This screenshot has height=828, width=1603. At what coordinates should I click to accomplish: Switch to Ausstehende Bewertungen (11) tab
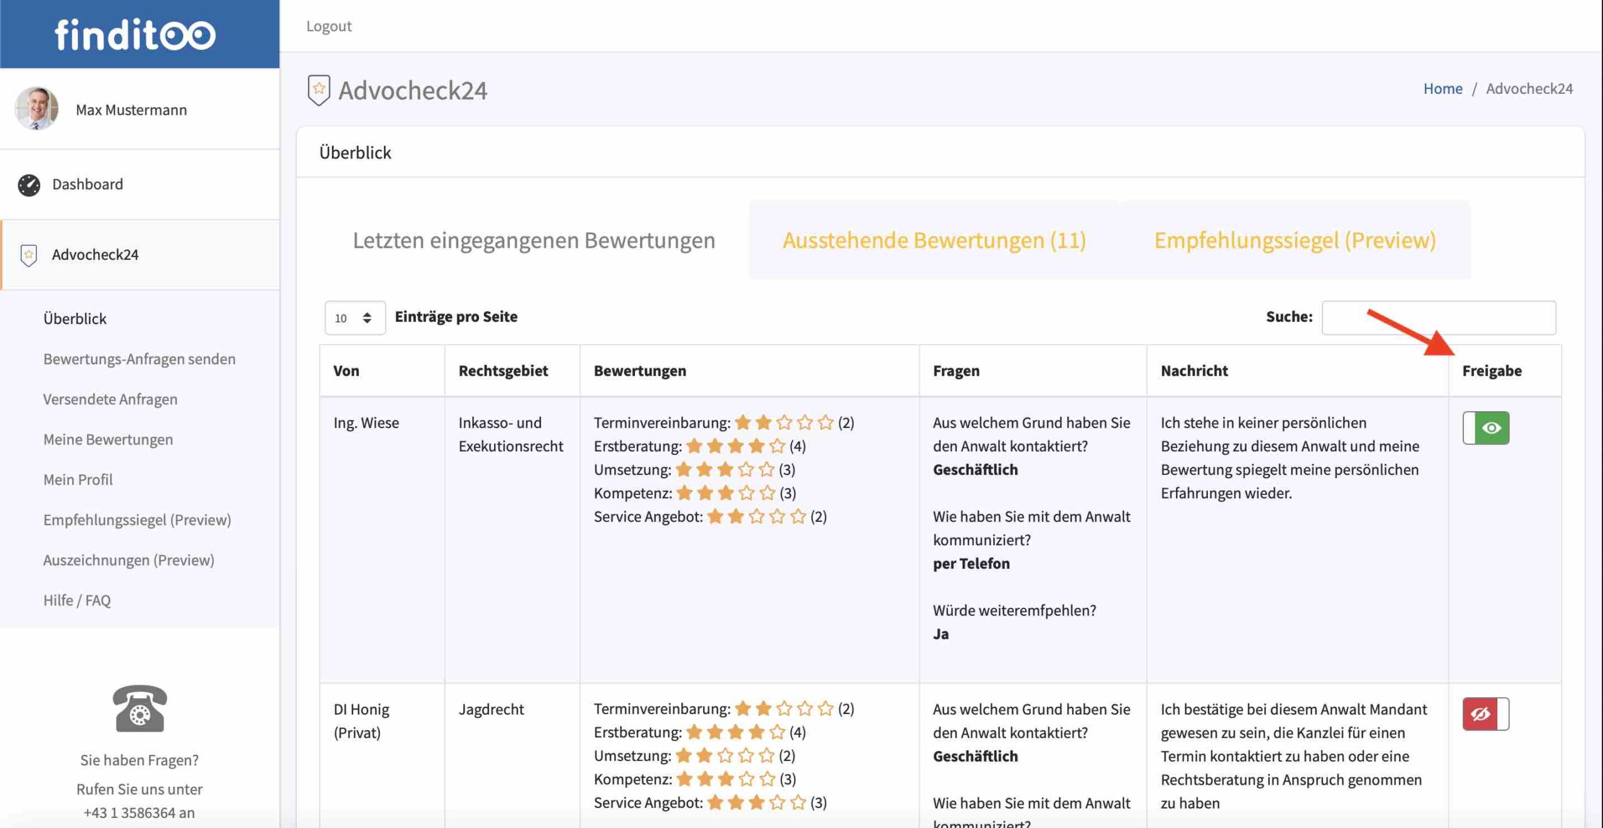(934, 240)
